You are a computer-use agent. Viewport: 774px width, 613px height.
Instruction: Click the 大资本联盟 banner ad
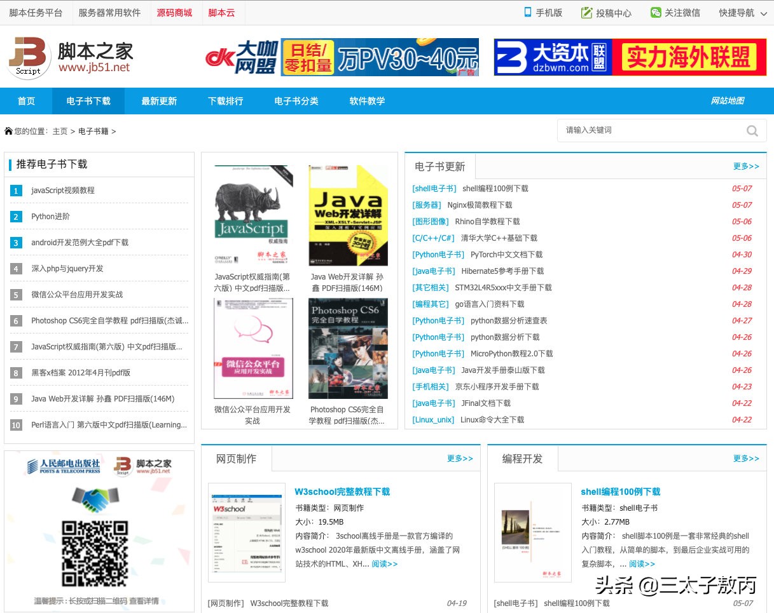630,57
